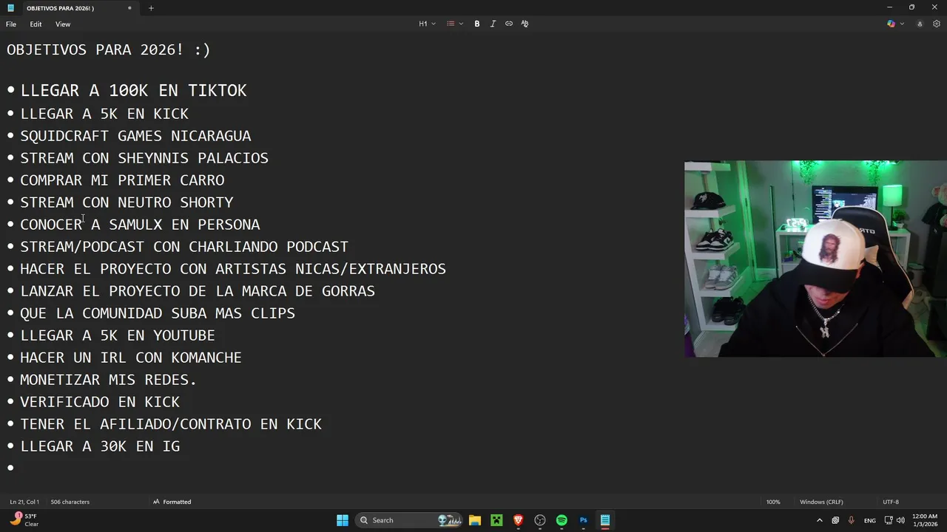Click the taskbar Search box

[x=410, y=520]
